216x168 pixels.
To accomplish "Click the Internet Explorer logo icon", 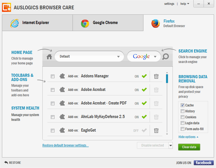I will click(14, 23).
